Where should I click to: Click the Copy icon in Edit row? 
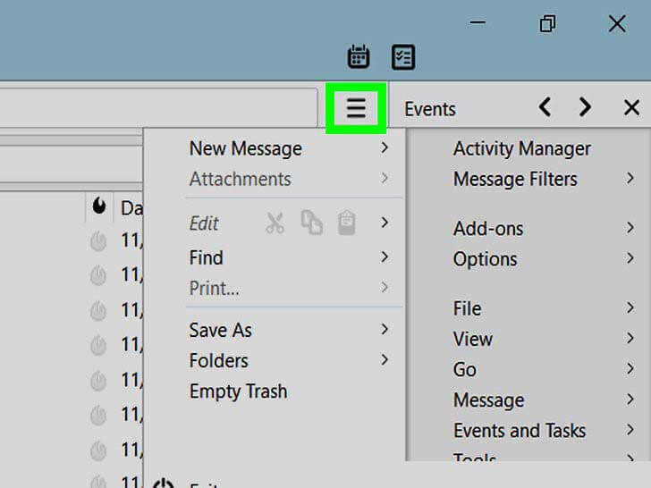click(x=312, y=223)
